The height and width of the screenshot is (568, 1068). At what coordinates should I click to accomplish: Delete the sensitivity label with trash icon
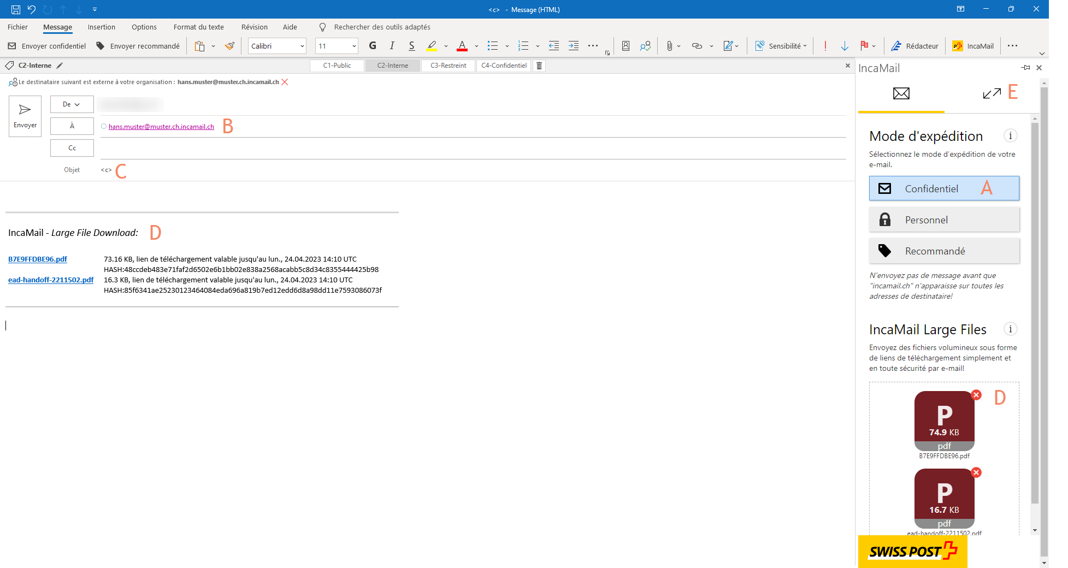pyautogui.click(x=539, y=66)
